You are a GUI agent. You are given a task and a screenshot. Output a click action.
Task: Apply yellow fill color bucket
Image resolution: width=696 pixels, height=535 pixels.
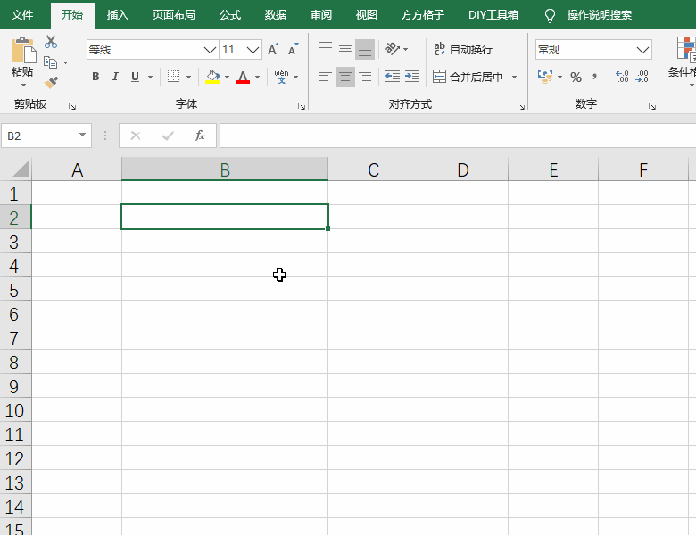pyautogui.click(x=212, y=77)
